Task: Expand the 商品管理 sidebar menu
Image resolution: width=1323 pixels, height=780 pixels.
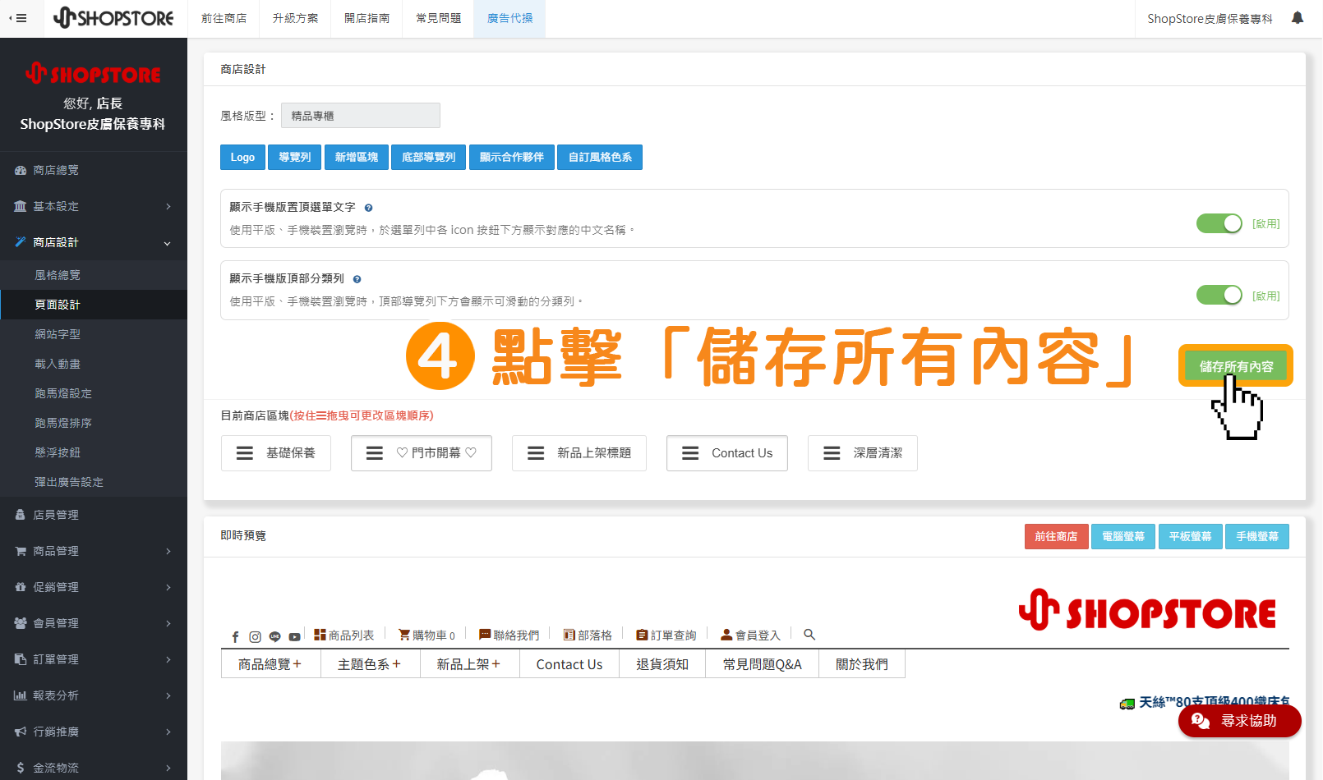Action: tap(94, 551)
